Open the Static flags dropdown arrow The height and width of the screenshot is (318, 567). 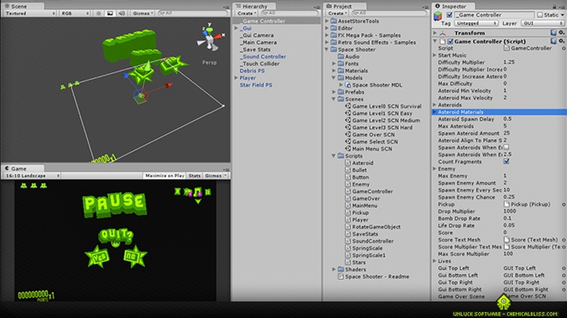point(562,15)
